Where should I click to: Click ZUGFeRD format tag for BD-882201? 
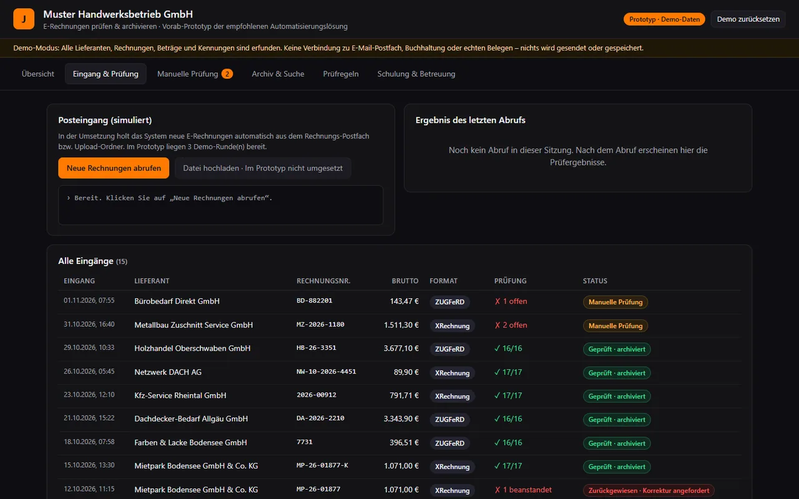click(x=449, y=302)
